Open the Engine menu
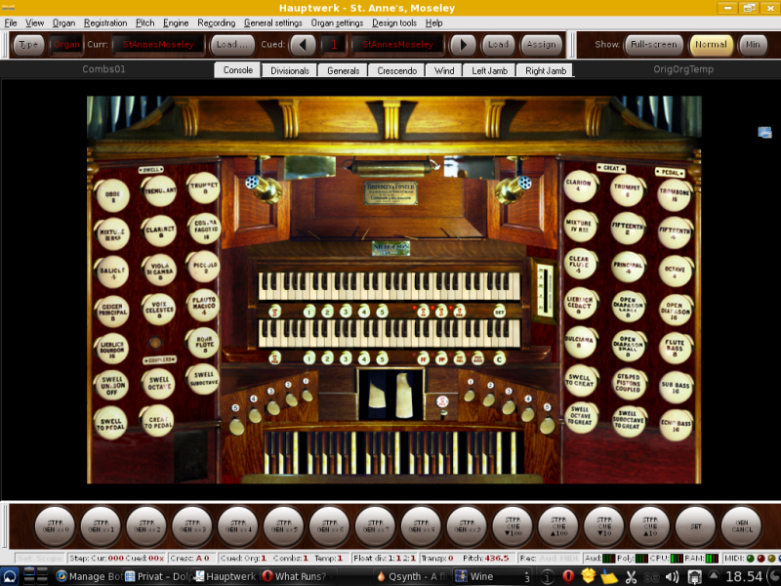The height and width of the screenshot is (586, 781). (x=176, y=22)
